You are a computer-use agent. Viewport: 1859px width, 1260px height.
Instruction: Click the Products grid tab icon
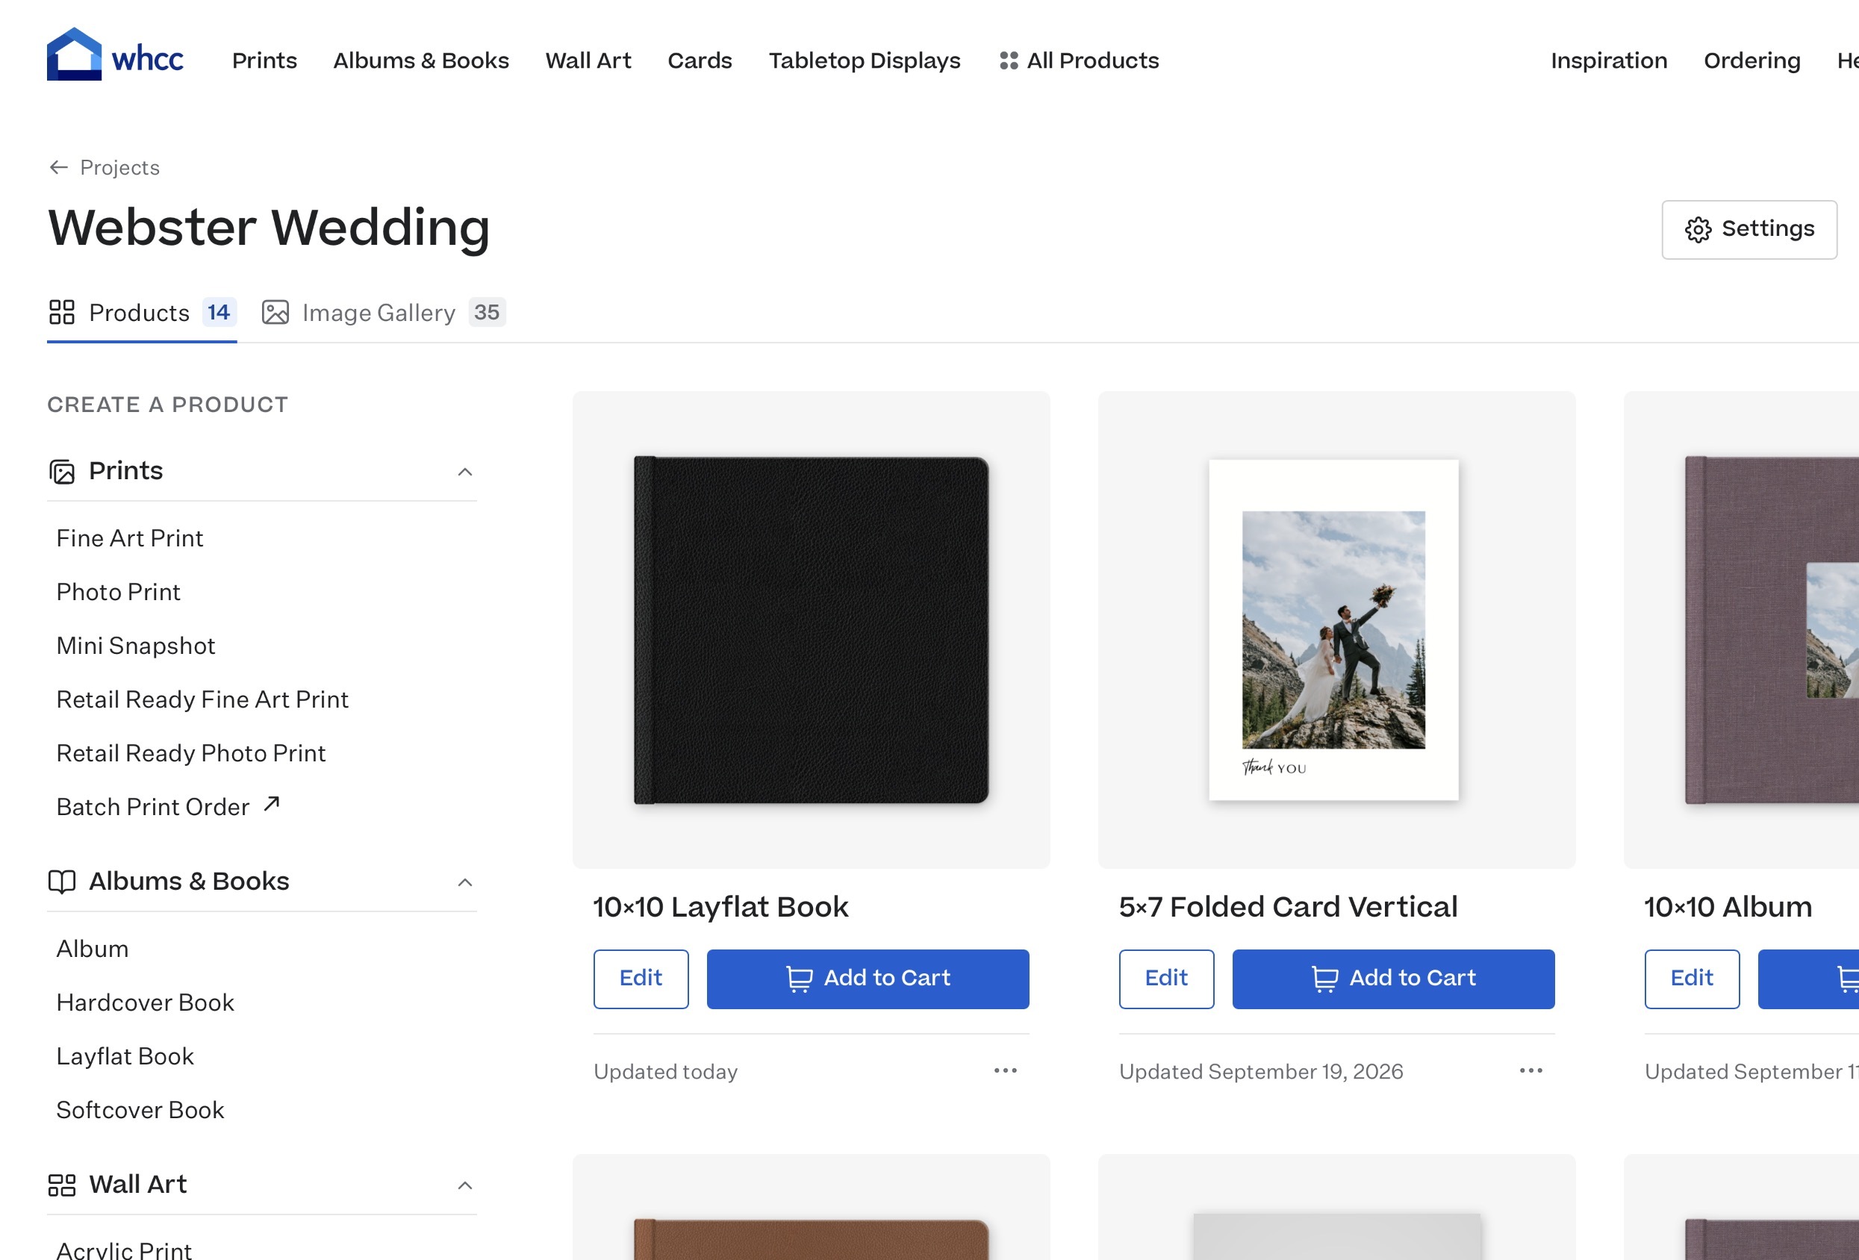coord(61,313)
